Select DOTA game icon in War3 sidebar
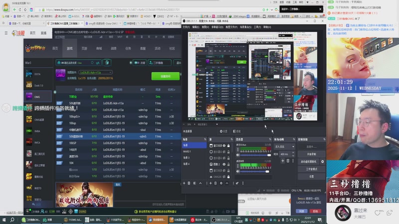This screenshot has height=224, width=399. click(29, 74)
